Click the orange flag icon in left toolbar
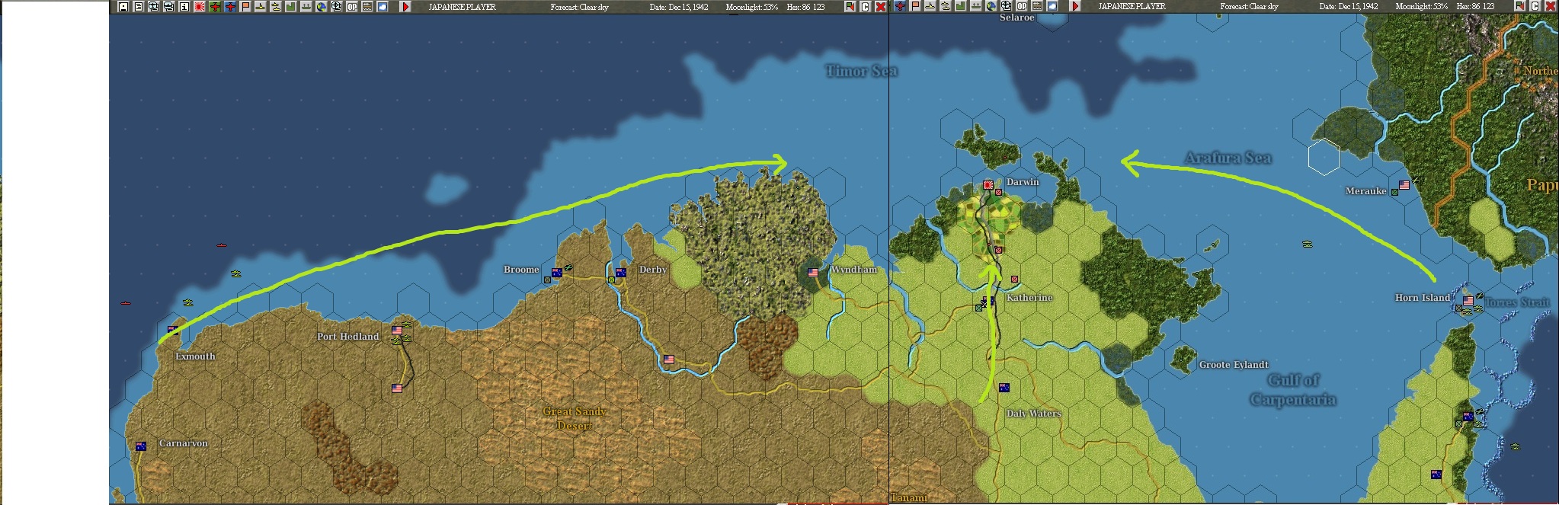 coord(245,7)
